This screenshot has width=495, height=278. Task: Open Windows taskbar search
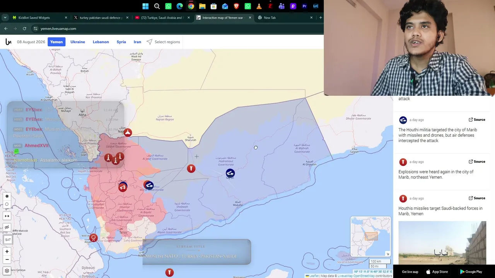pyautogui.click(x=157, y=6)
